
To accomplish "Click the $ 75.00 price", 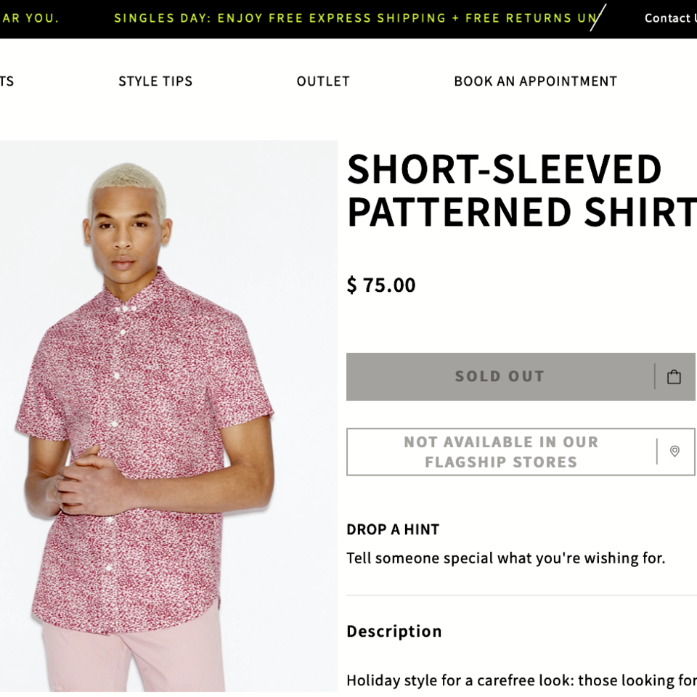I will coord(381,285).
